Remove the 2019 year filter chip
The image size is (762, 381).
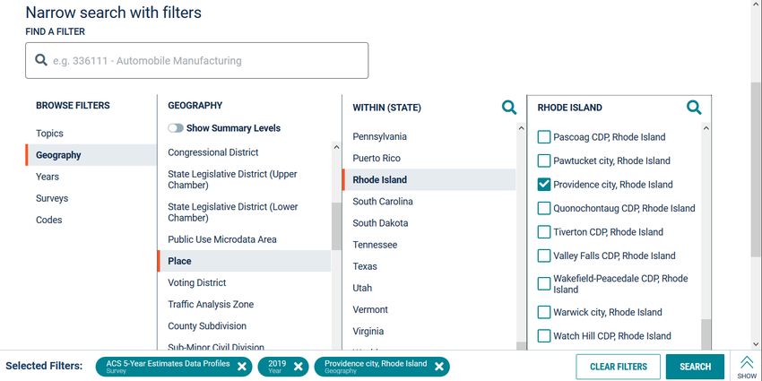pos(298,367)
